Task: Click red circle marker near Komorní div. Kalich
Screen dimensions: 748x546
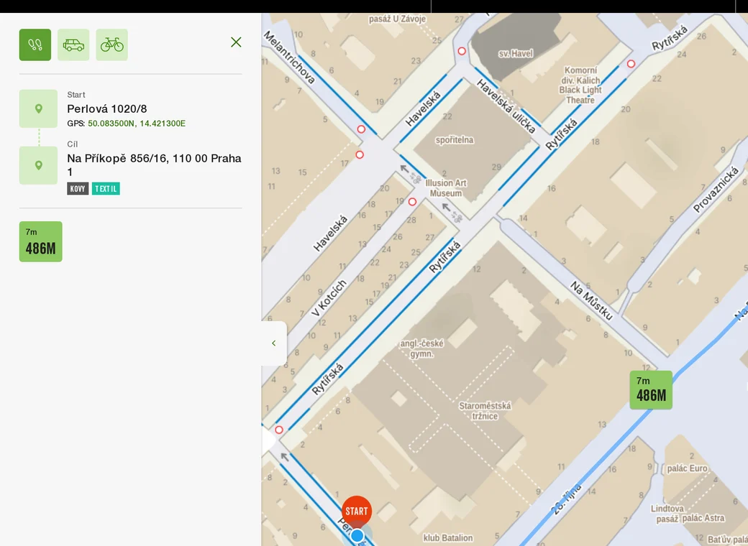Action: 631,64
